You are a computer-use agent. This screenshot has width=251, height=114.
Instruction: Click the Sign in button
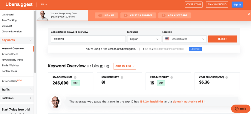237,5
